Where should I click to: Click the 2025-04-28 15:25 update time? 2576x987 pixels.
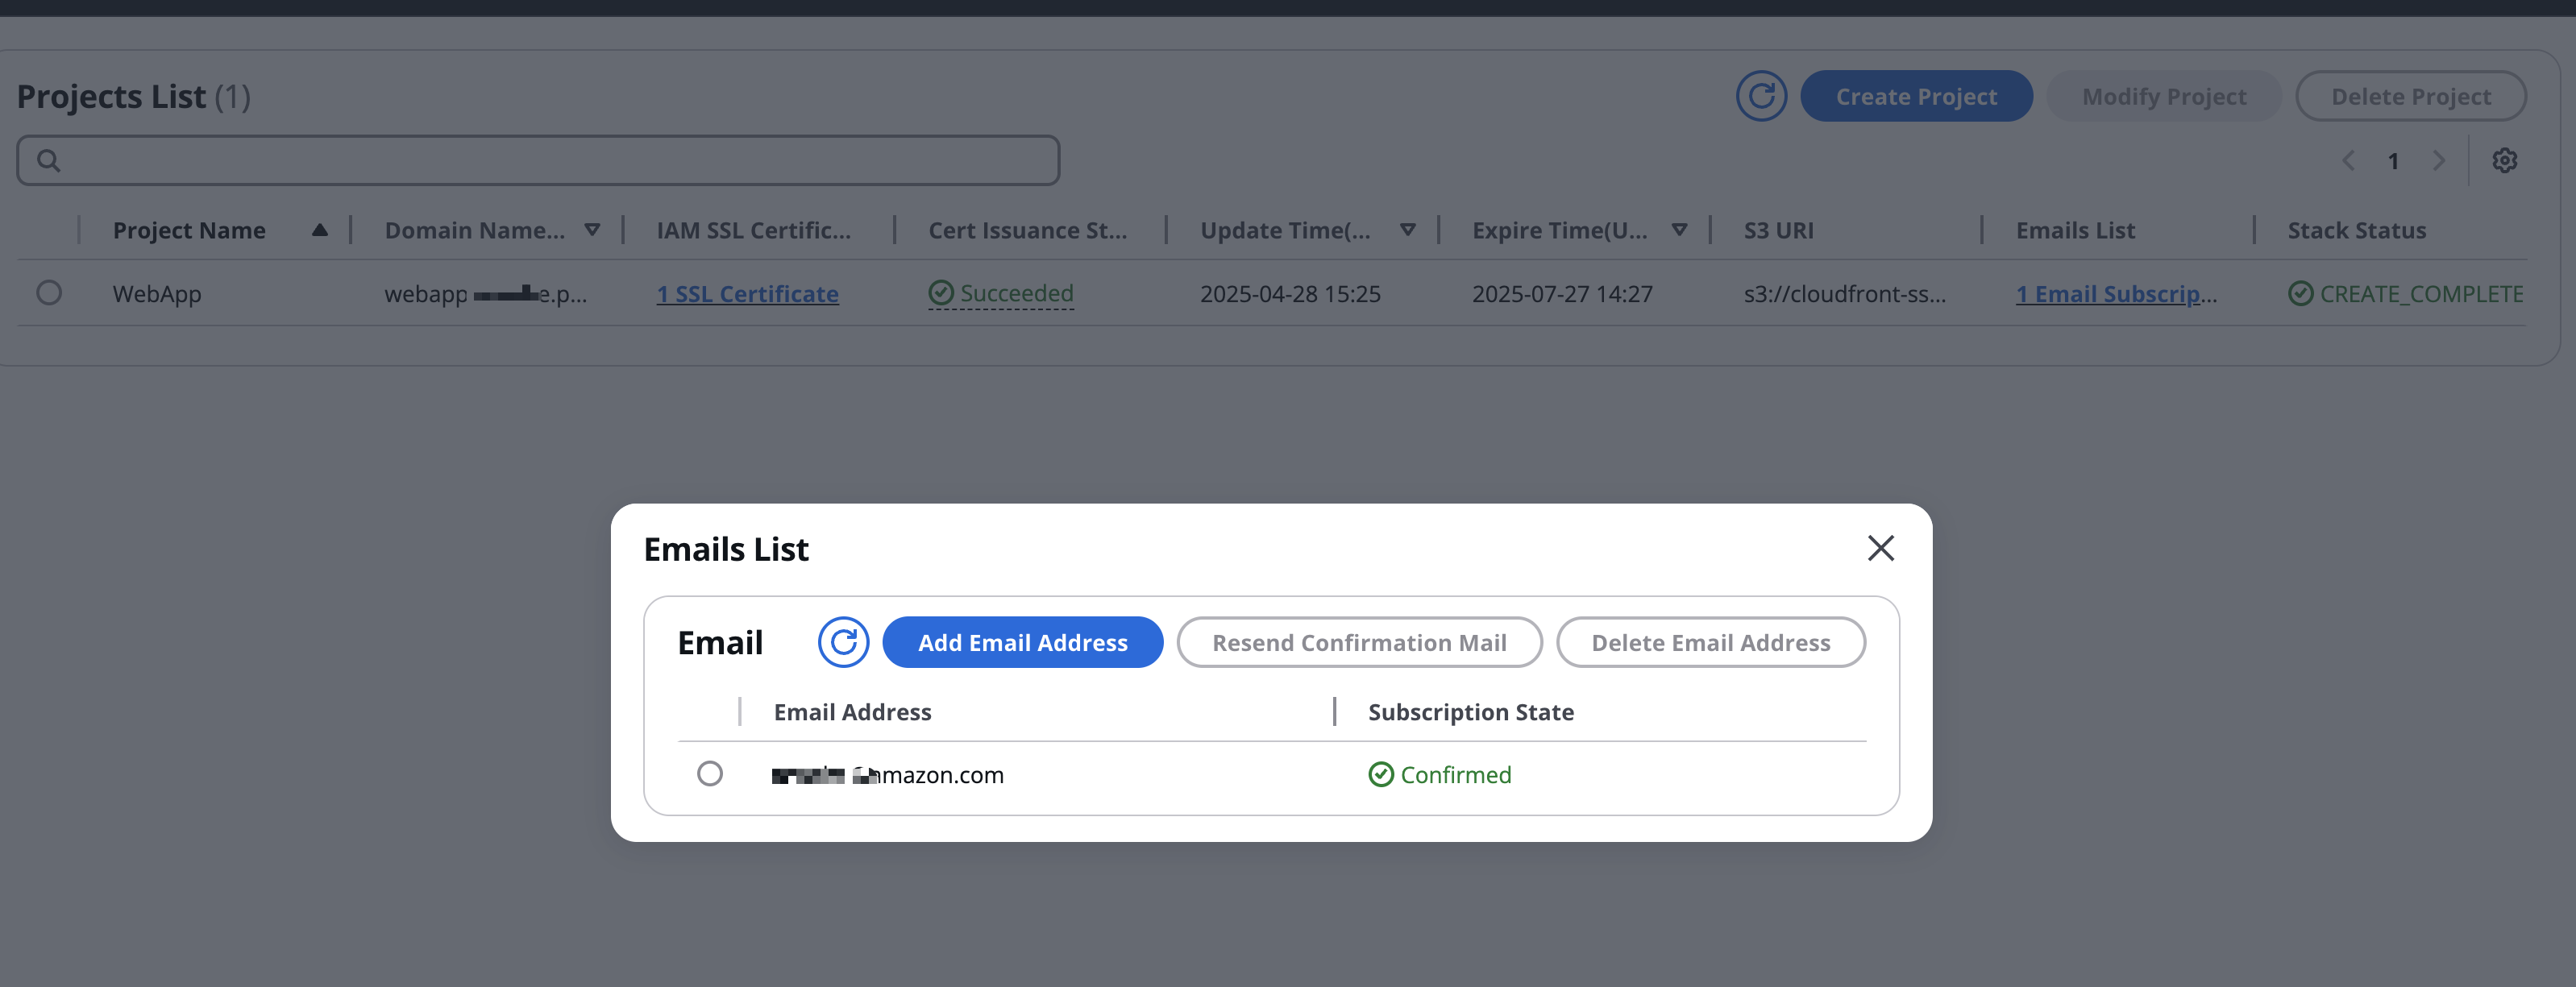[1290, 294]
